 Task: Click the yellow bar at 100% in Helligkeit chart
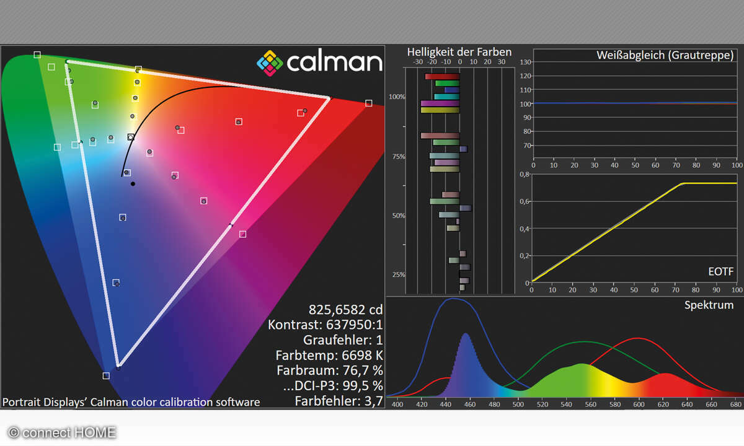[x=440, y=110]
